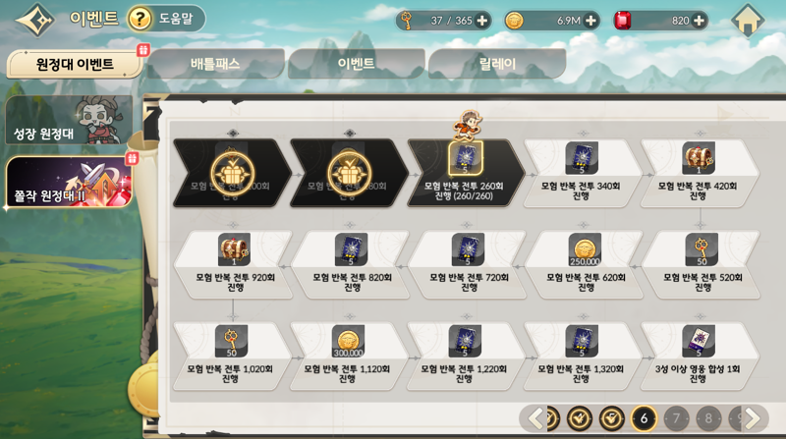Tap the 50 keys reward for 520회
The height and width of the screenshot is (439, 786).
click(702, 249)
